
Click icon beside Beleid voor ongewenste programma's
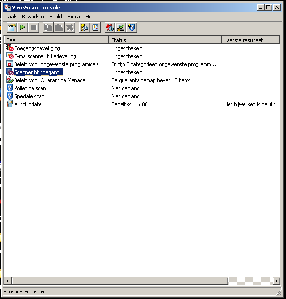[9, 64]
